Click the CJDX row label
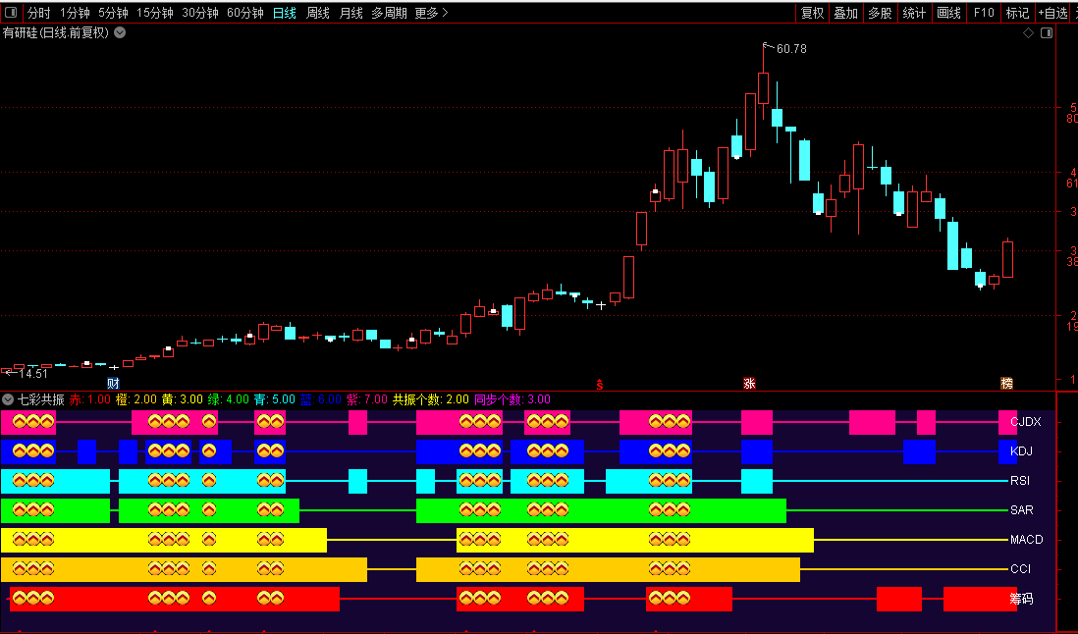Screen dimensions: 1078x634 [x=1025, y=422]
